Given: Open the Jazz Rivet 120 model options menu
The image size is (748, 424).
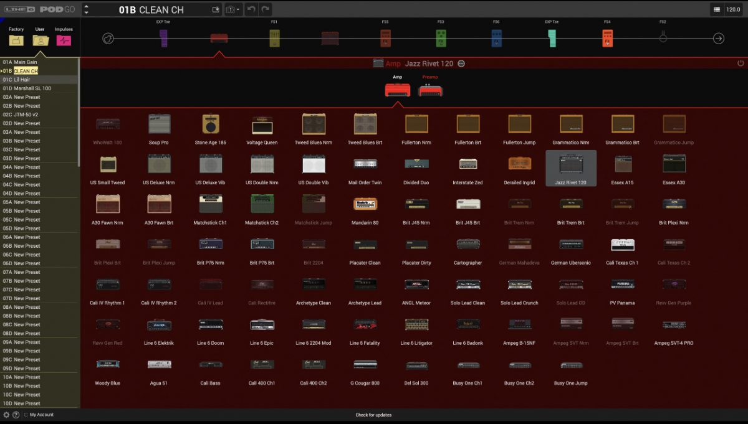Looking at the screenshot, I should tap(461, 64).
